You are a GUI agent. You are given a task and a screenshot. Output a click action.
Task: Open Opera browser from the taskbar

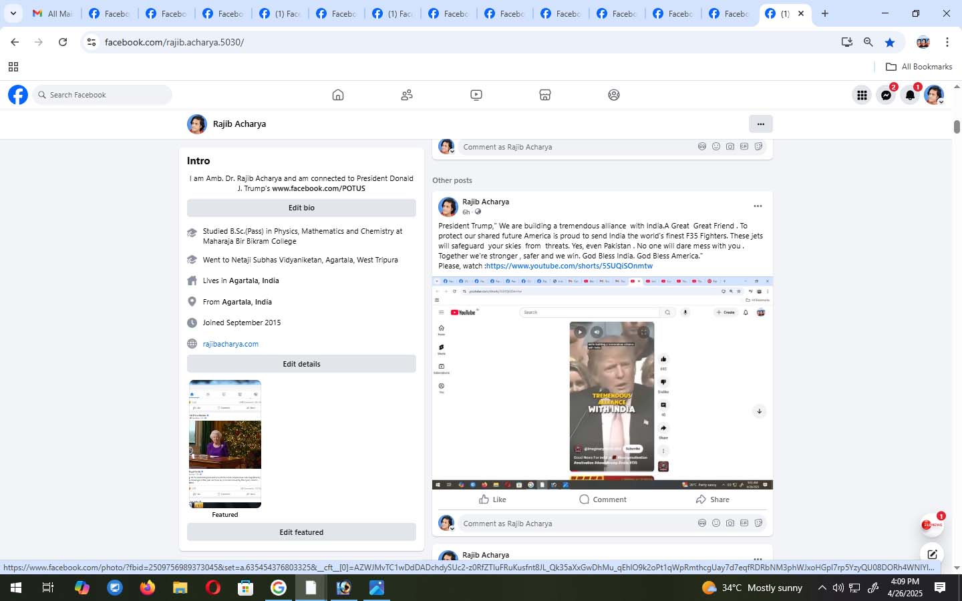point(213,588)
